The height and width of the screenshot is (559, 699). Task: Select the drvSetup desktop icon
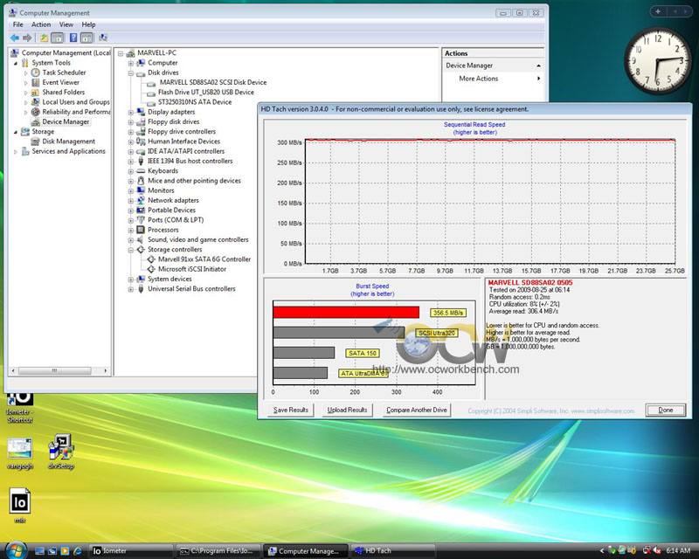tap(61, 452)
